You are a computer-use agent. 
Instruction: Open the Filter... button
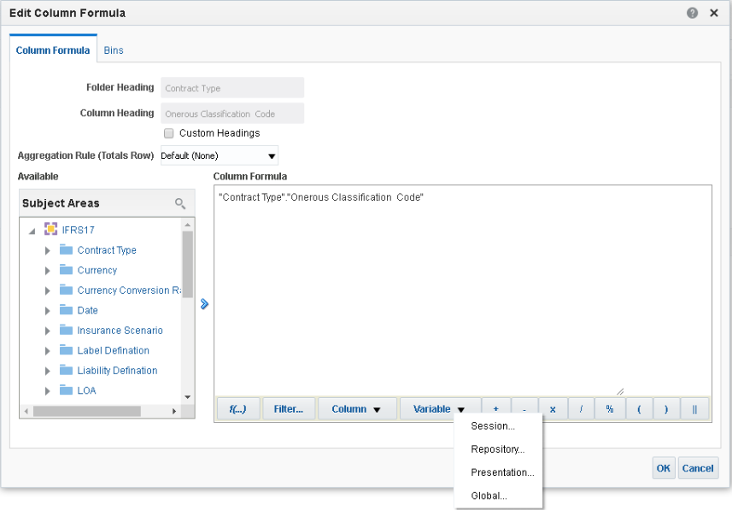[x=289, y=409]
